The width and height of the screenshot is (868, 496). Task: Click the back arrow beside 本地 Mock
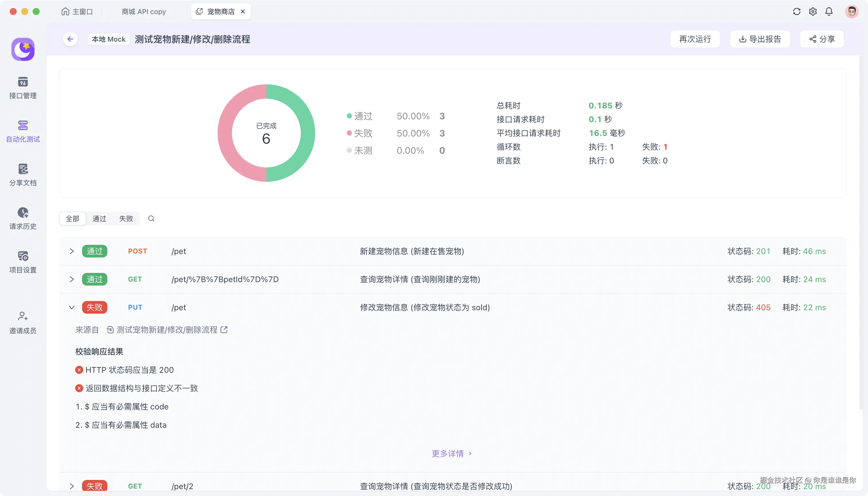tap(70, 39)
